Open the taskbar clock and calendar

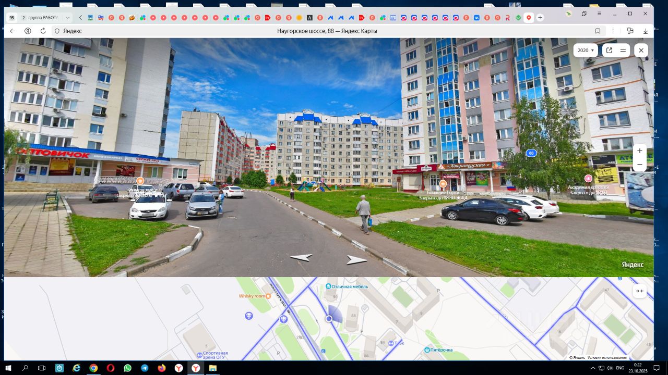(638, 368)
